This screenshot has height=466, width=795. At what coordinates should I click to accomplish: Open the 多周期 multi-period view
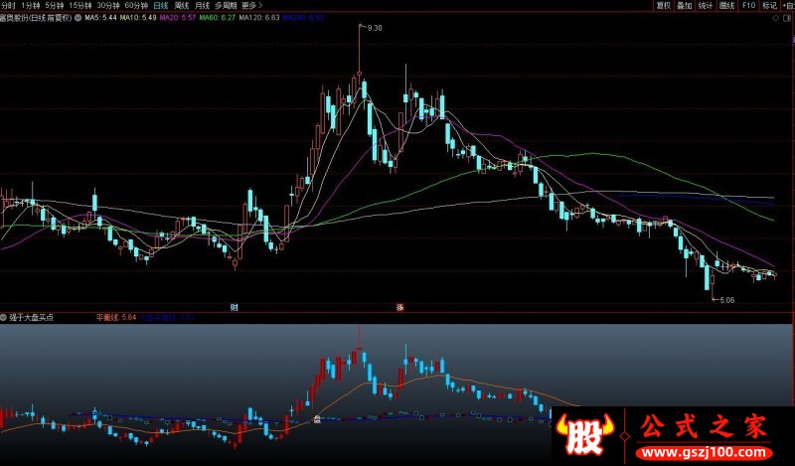coord(226,5)
